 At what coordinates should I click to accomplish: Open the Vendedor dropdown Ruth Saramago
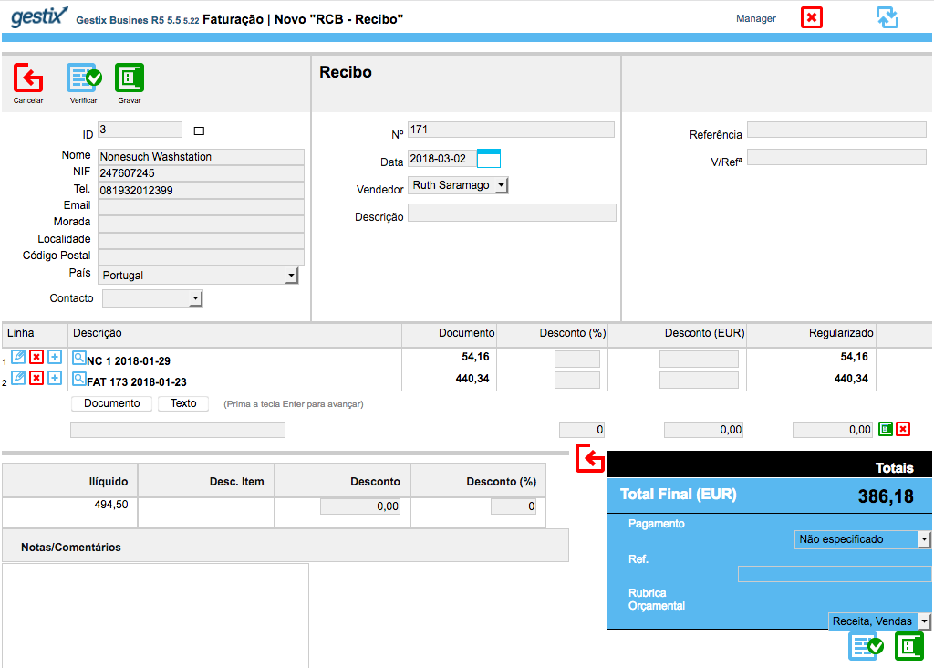[458, 185]
